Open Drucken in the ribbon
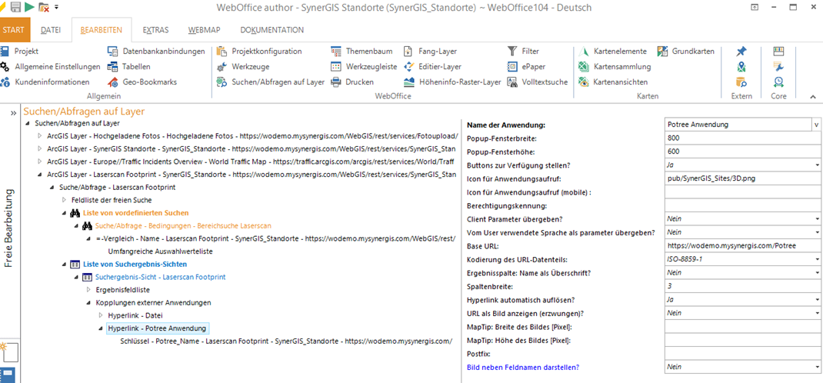 click(352, 82)
